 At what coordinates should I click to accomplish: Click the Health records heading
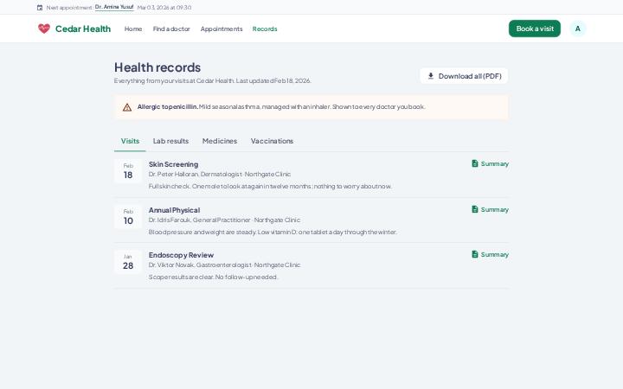tap(157, 67)
